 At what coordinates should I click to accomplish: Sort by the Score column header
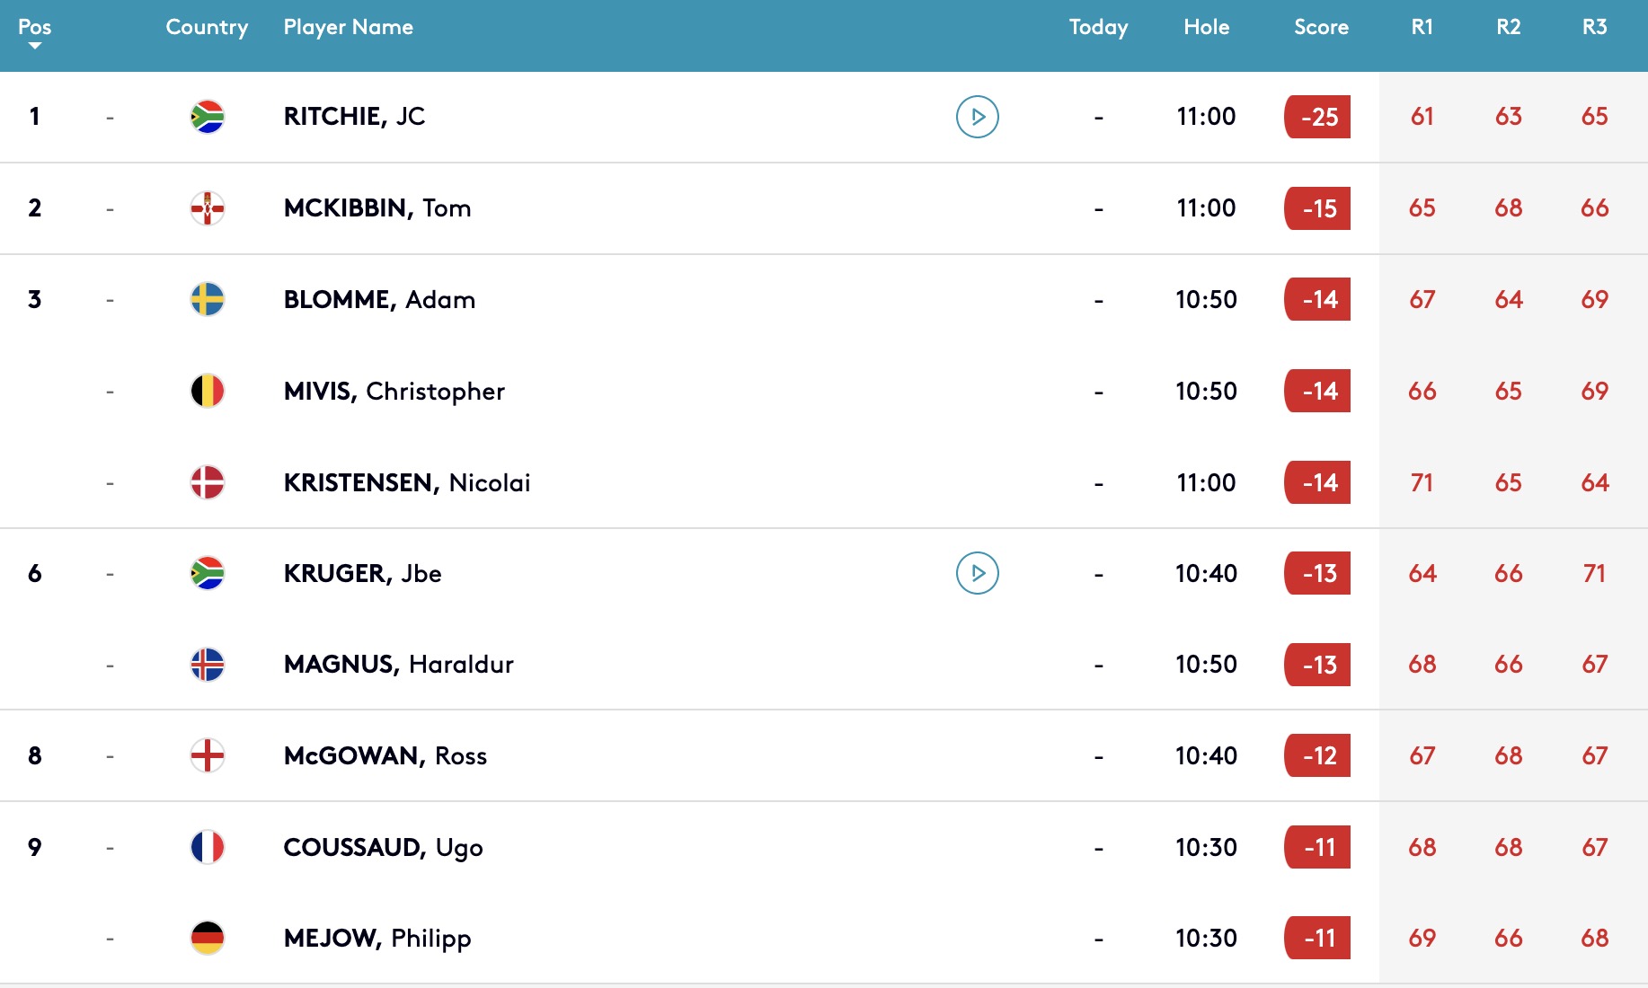click(x=1321, y=27)
